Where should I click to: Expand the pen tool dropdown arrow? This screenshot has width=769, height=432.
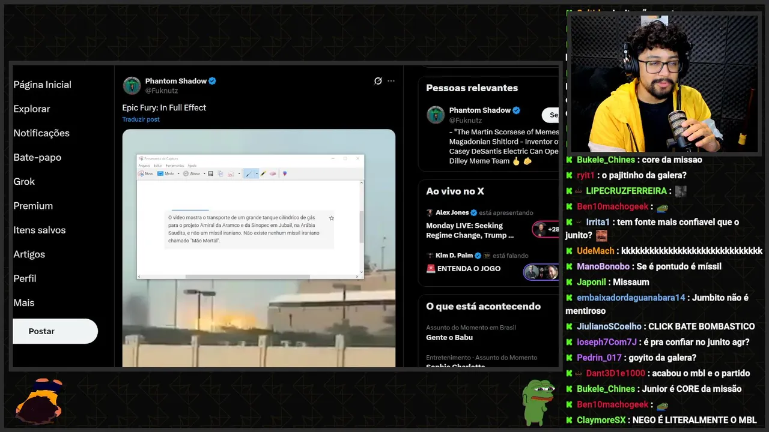coord(257,173)
